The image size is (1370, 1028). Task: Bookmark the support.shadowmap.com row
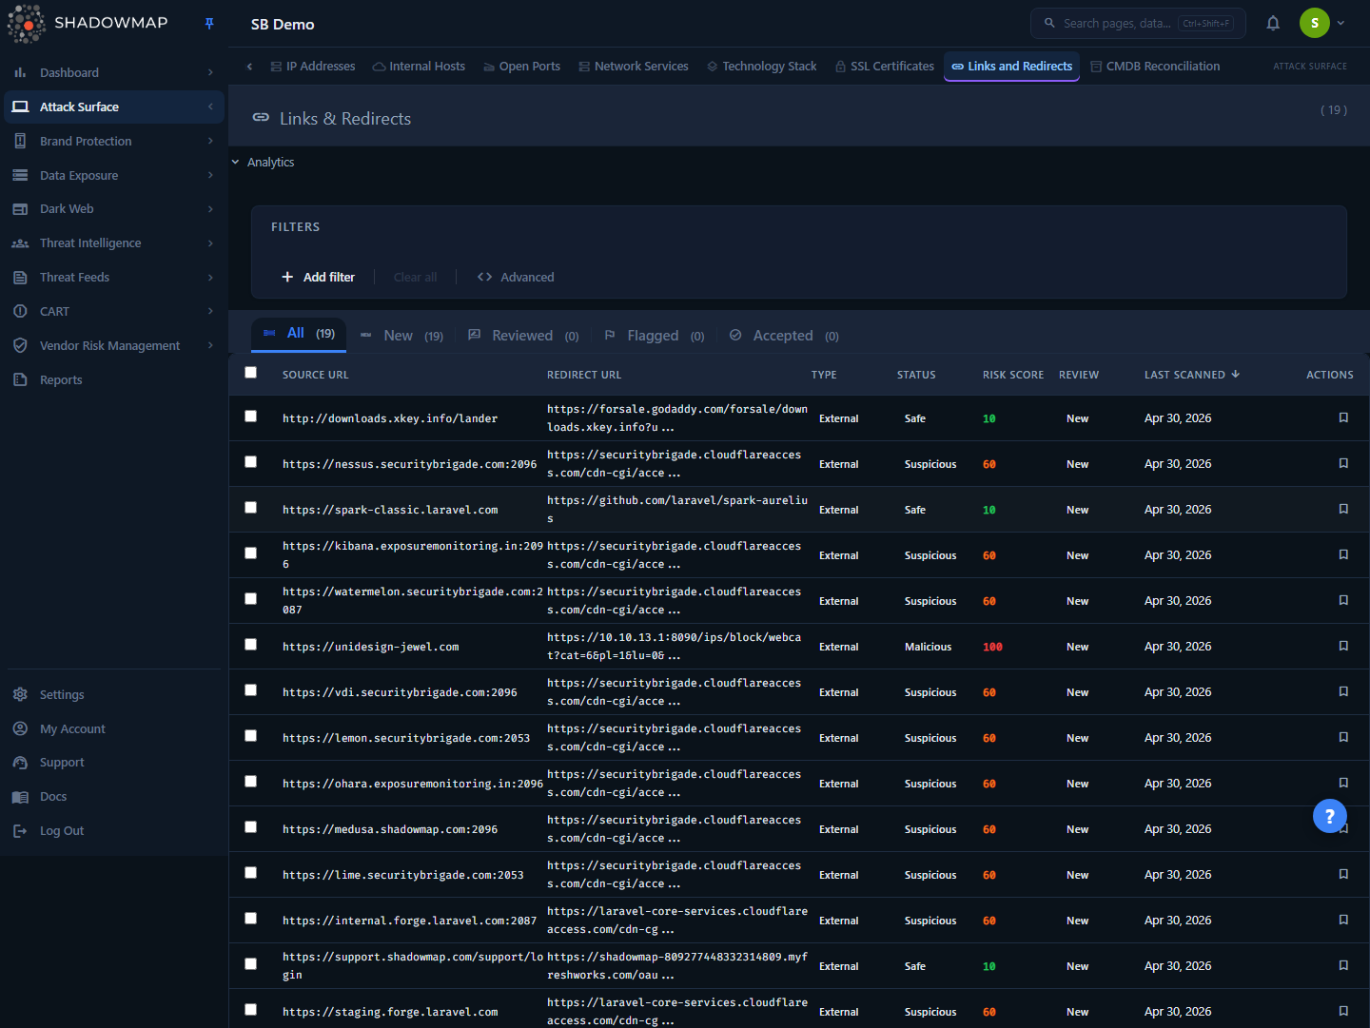pos(1343,965)
